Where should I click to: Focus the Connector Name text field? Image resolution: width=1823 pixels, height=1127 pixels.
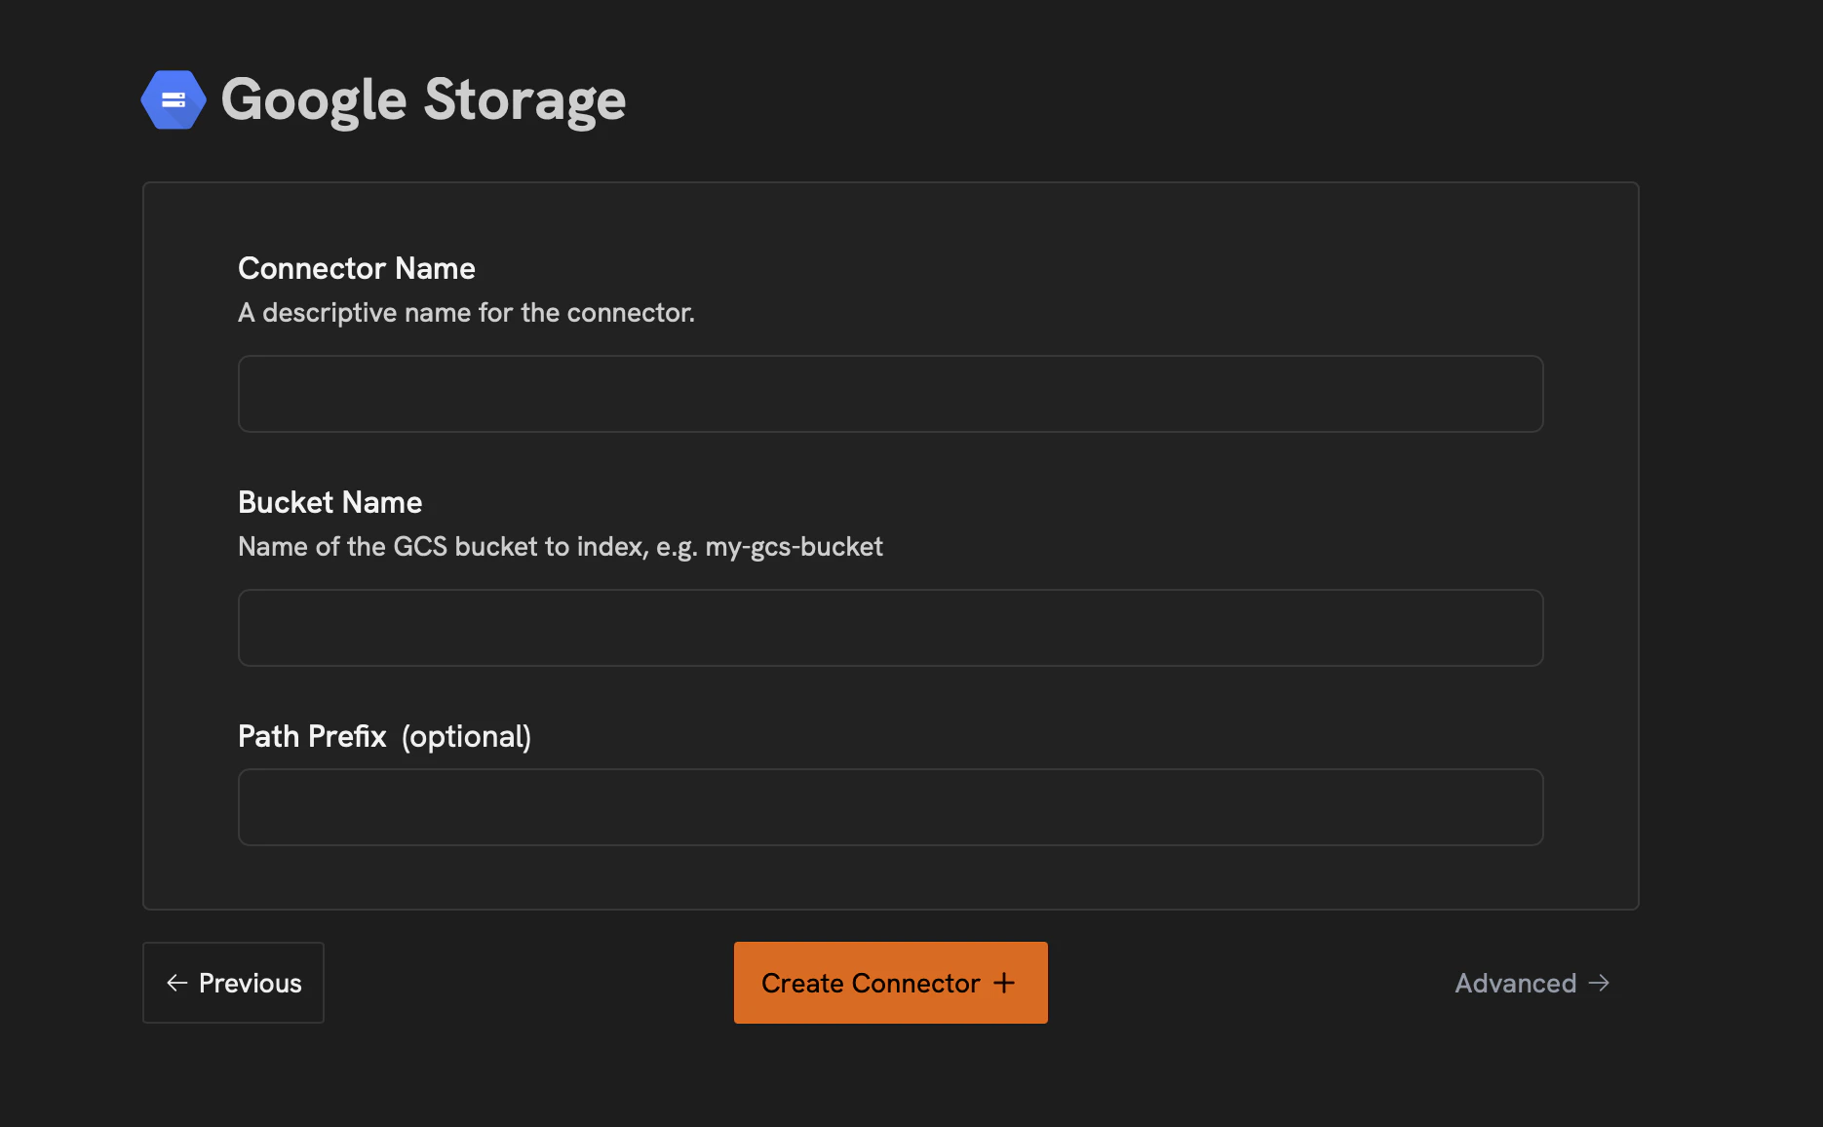click(890, 394)
